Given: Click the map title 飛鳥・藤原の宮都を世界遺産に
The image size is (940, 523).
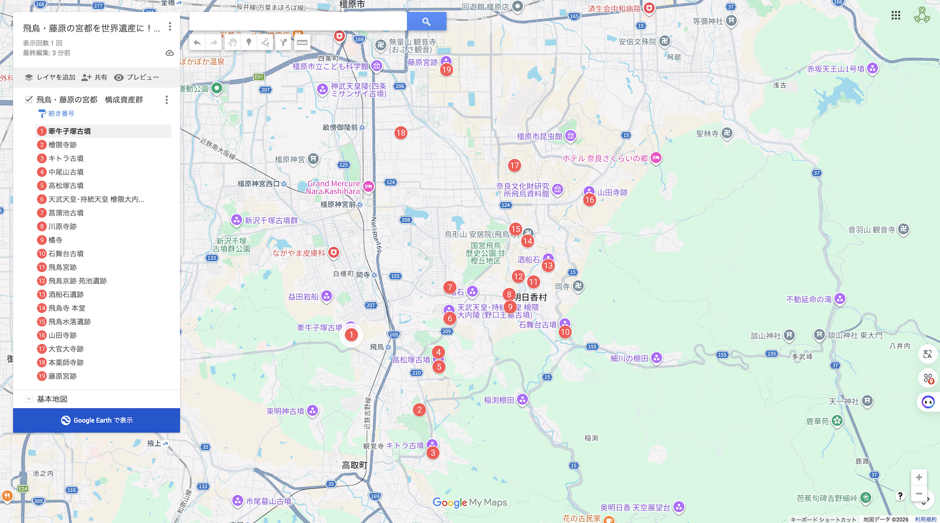Looking at the screenshot, I should pyautogui.click(x=92, y=28).
